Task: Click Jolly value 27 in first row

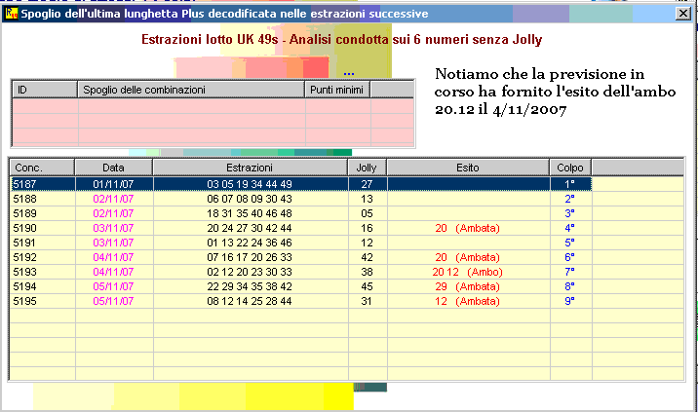Action: coord(367,184)
